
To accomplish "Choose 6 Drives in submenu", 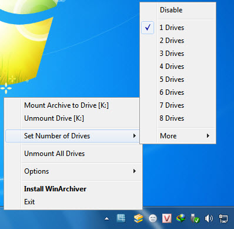I will pos(178,92).
